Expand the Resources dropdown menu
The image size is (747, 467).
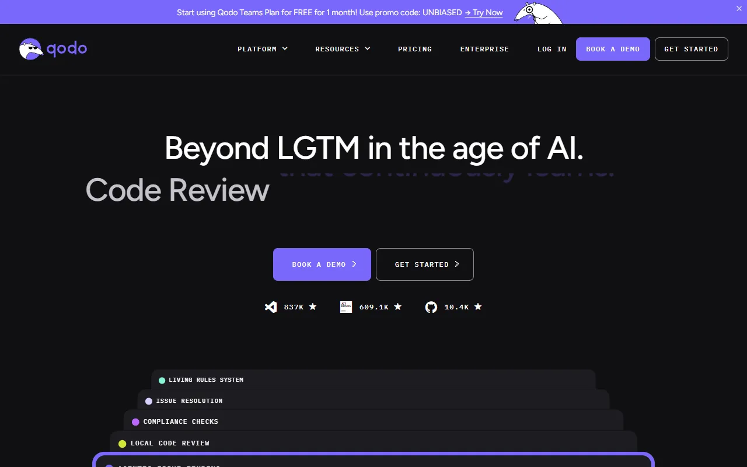[343, 49]
